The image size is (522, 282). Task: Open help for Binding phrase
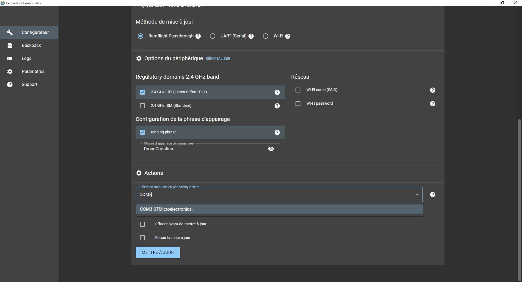[277, 133]
